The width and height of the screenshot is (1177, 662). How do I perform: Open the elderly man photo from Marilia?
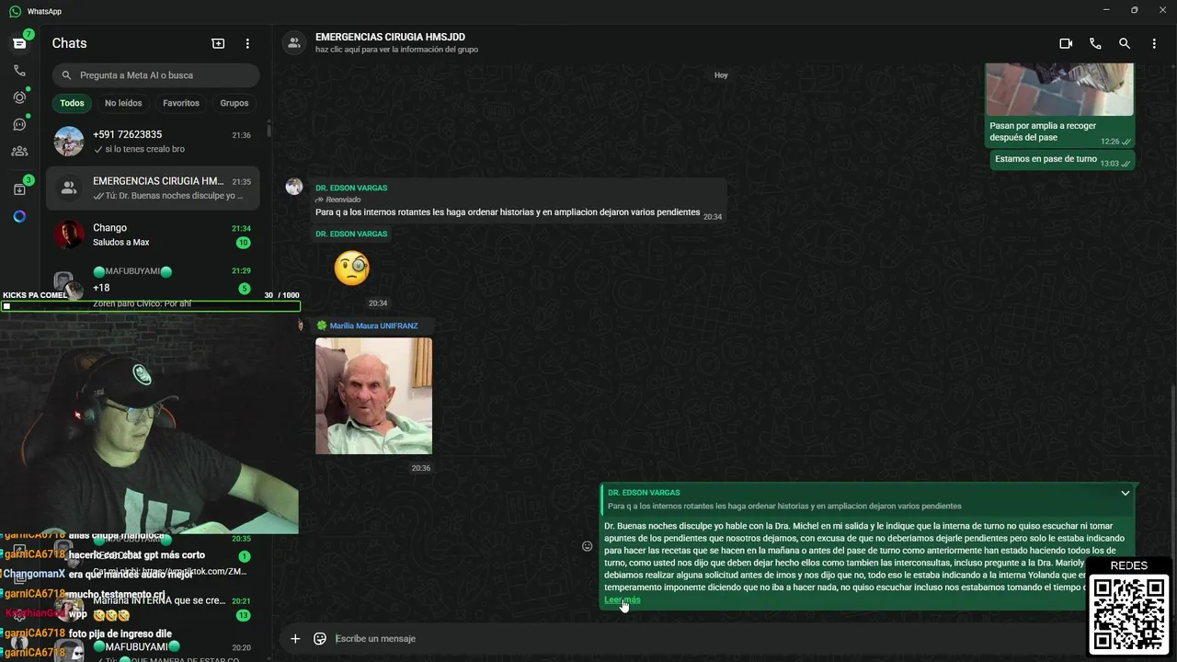tap(373, 395)
